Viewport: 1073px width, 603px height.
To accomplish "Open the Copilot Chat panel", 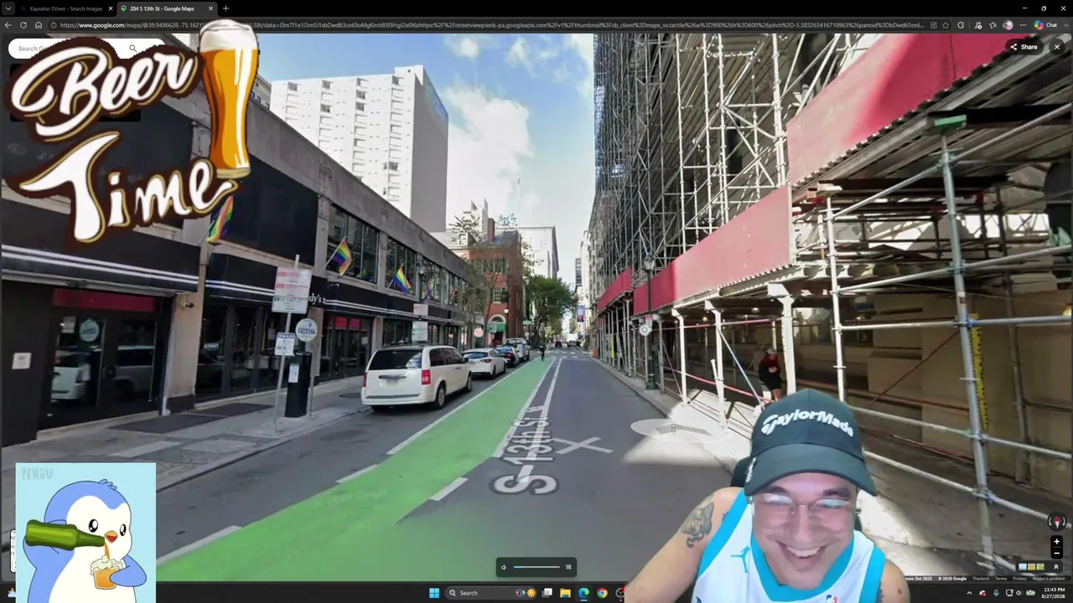I will 1045,25.
